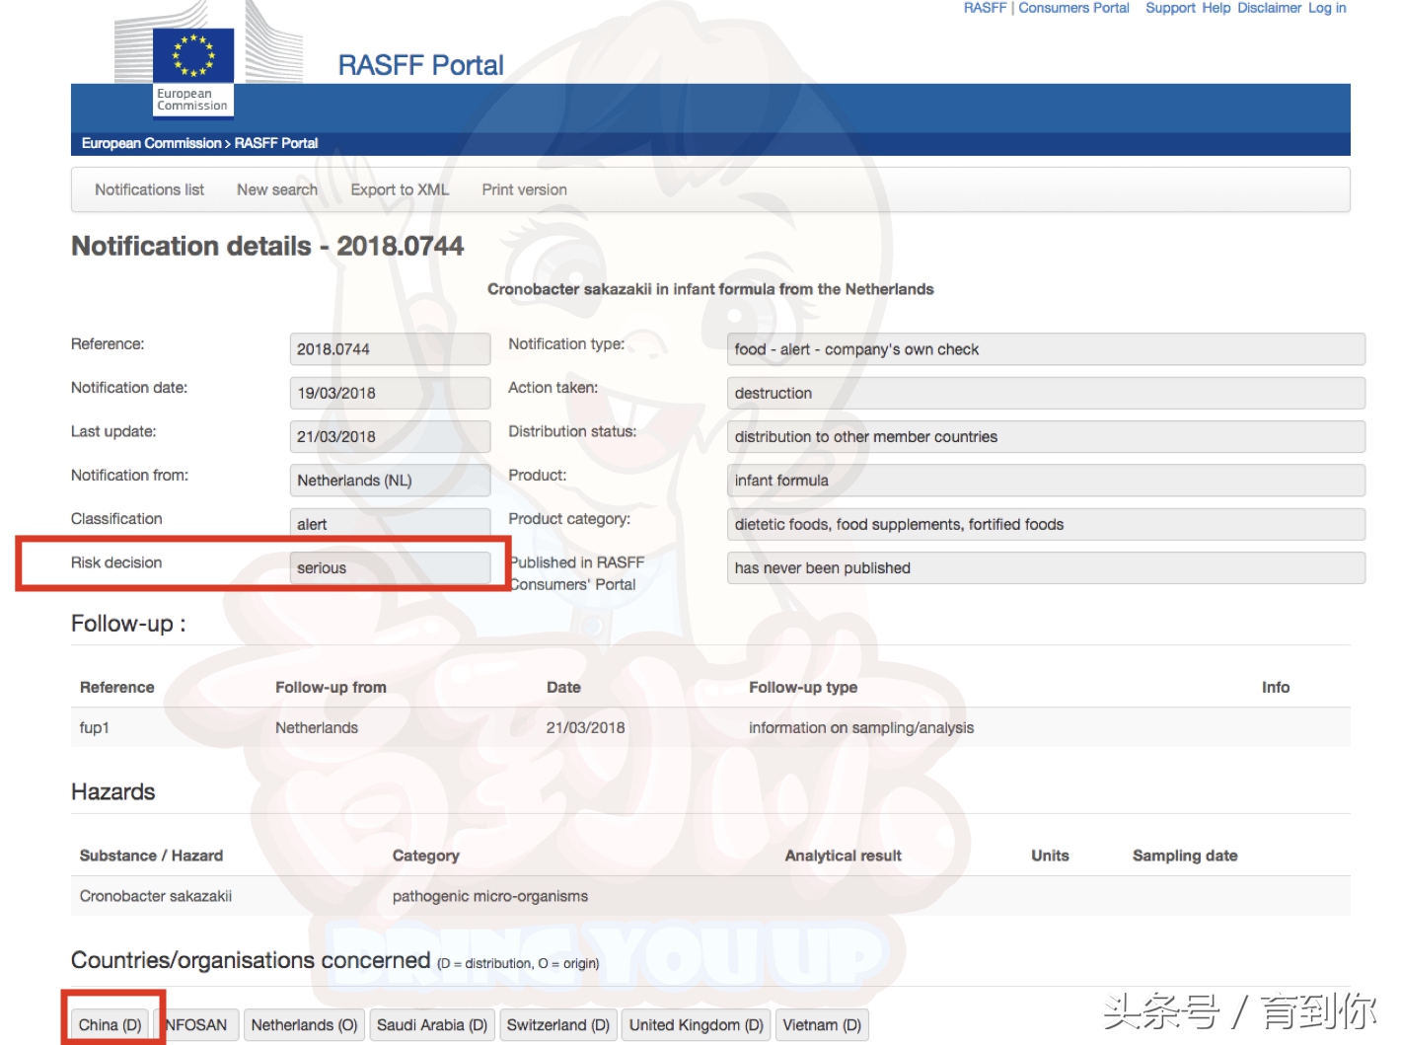Click the Notification from field Netherlands (NL)

(390, 481)
